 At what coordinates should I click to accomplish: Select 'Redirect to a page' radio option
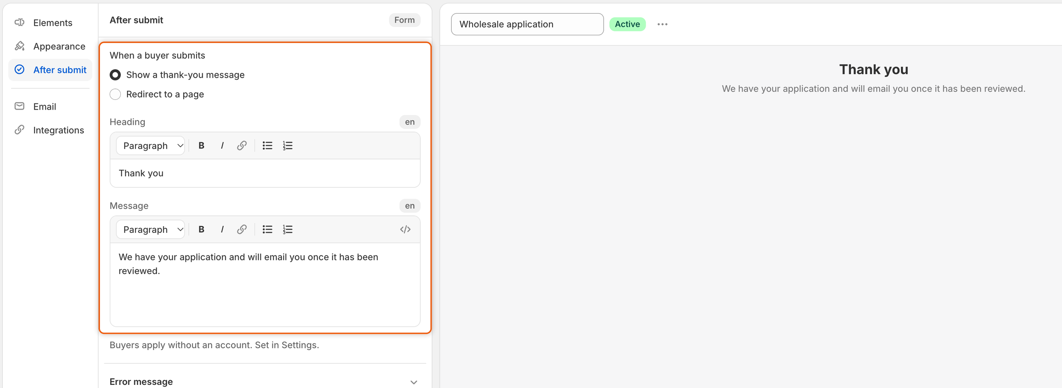(115, 95)
